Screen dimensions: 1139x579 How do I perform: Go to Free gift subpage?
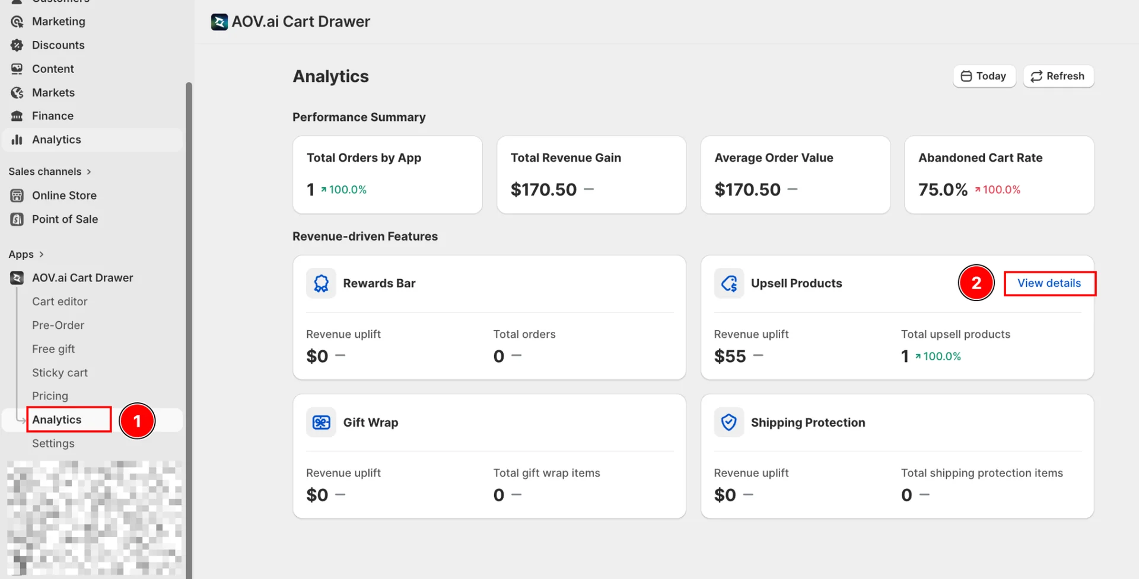(x=53, y=349)
